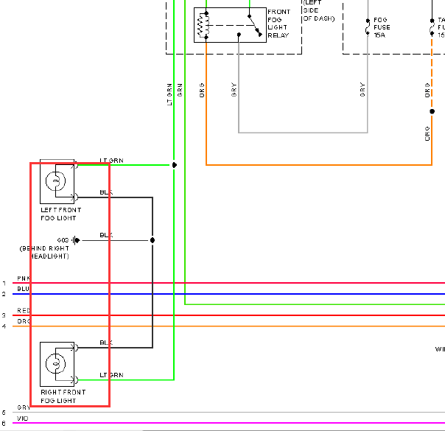Click the solid pink horizontal wire
445x431 pixels.
(x=228, y=283)
